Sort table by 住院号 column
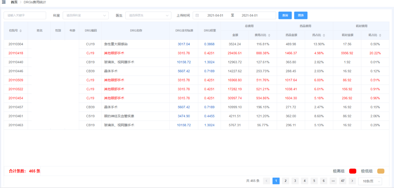 pyautogui.click(x=21, y=31)
